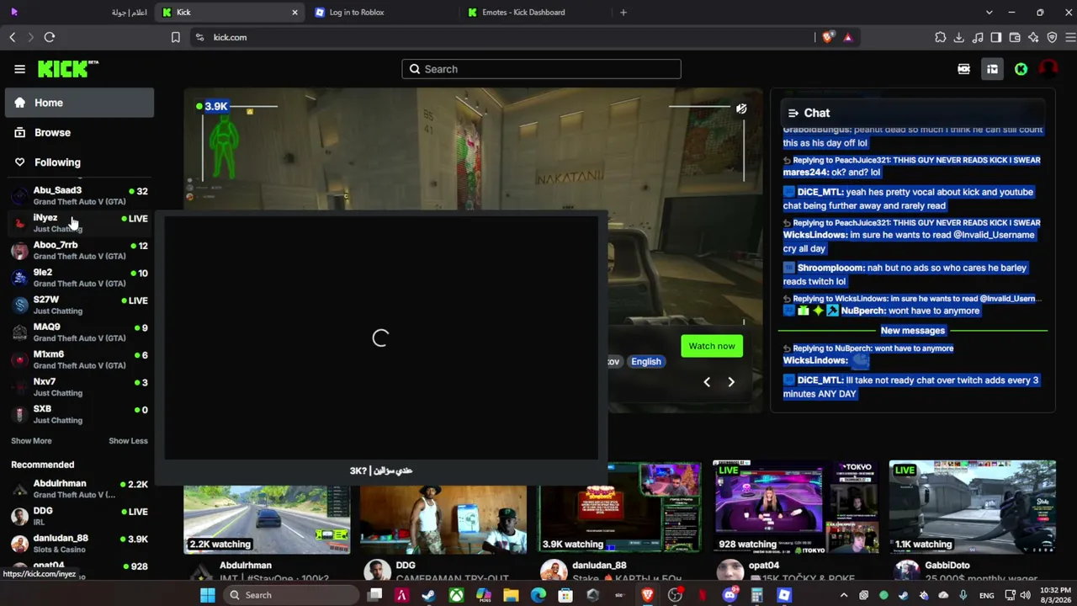Open the browser main menu
This screenshot has width=1077, height=606.
click(x=1070, y=37)
